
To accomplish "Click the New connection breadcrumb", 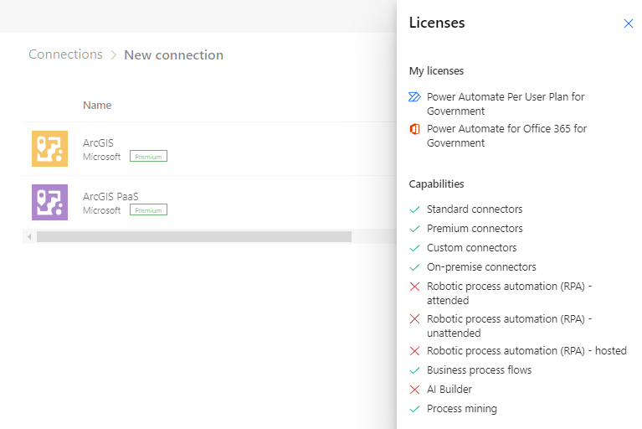I will 173,55.
